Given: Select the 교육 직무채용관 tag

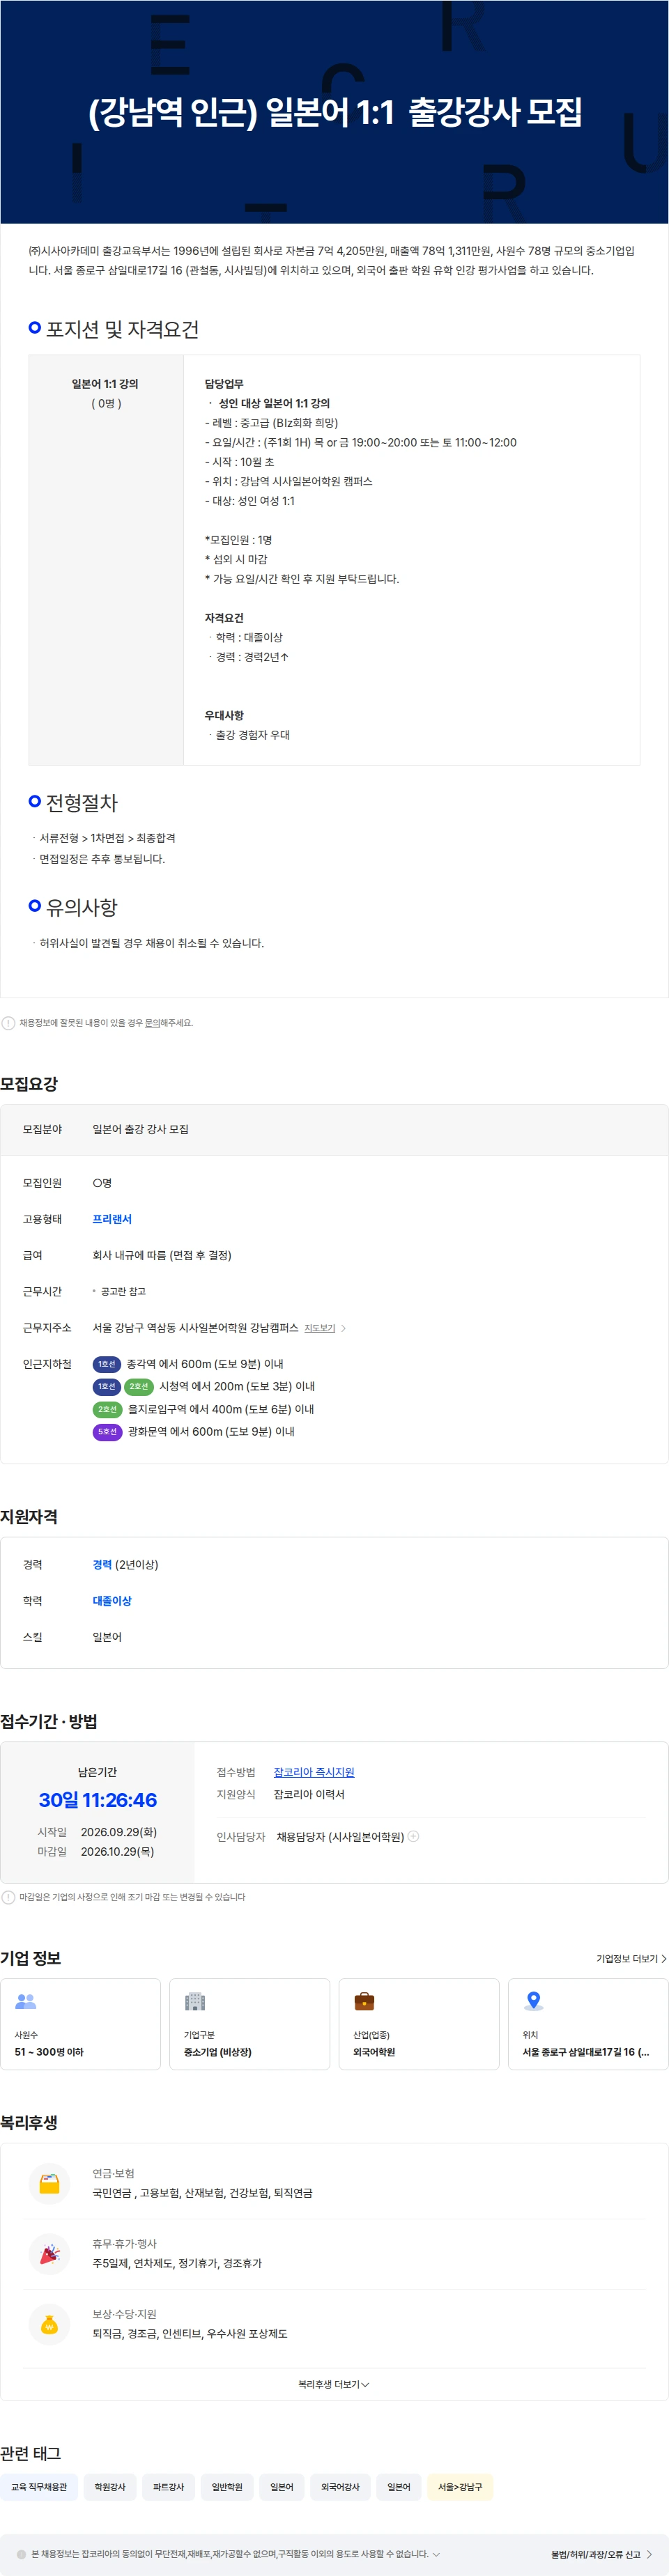Looking at the screenshot, I should [39, 2487].
